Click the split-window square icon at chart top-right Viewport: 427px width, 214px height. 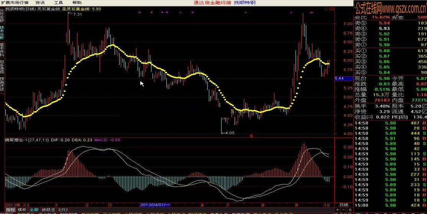point(332,9)
